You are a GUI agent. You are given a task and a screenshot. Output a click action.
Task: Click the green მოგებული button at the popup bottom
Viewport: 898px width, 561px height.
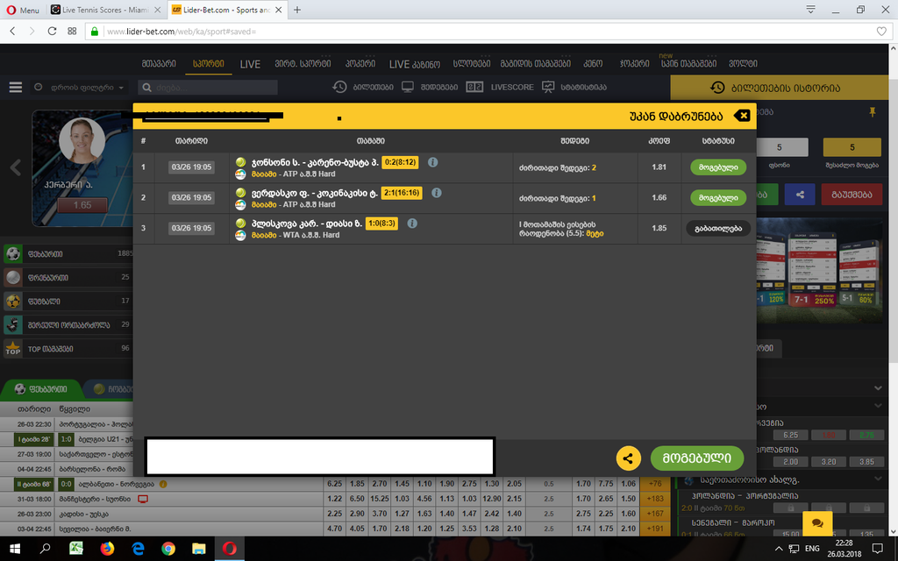coord(697,458)
